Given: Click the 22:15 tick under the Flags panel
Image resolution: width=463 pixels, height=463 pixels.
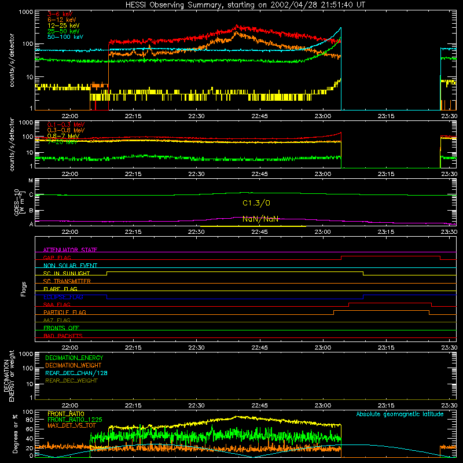Looking at the screenshot, I should [133, 348].
